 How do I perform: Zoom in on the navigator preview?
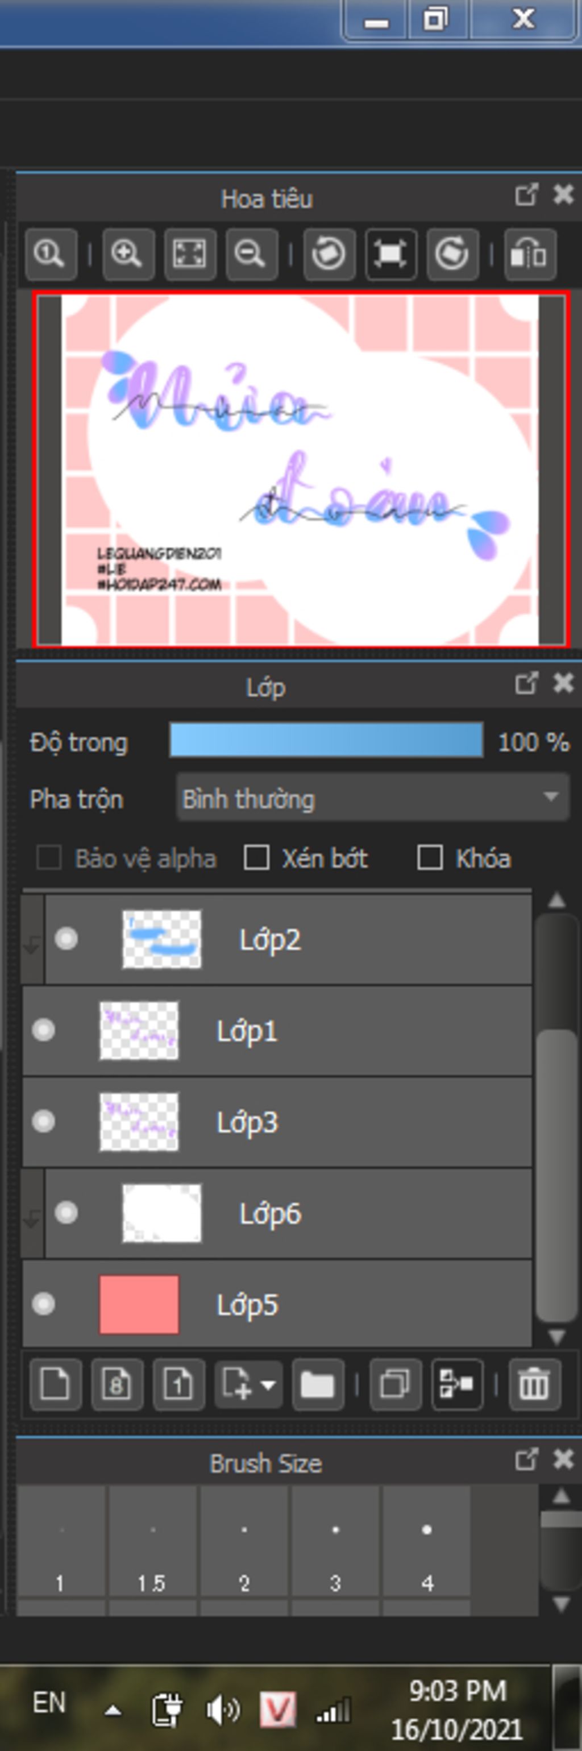[127, 254]
